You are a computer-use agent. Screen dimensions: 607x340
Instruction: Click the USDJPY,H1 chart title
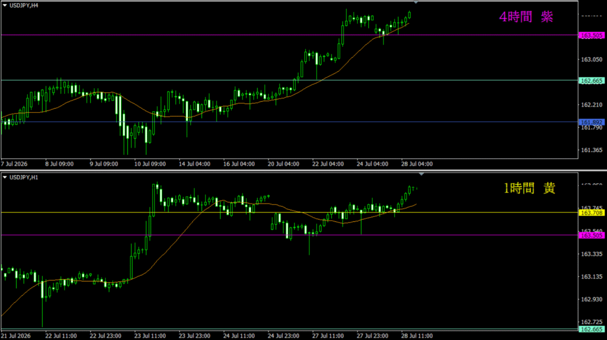pyautogui.click(x=24, y=177)
